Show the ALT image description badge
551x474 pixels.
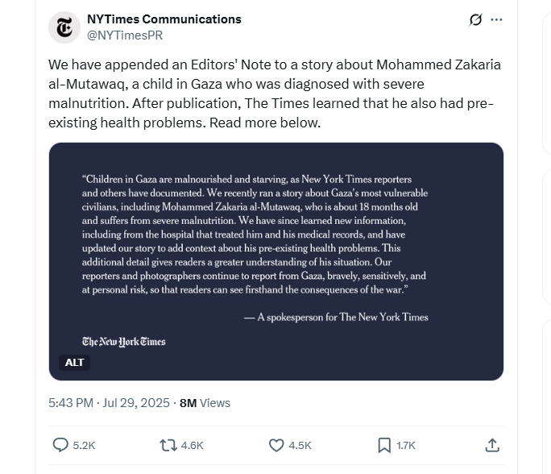tap(74, 363)
